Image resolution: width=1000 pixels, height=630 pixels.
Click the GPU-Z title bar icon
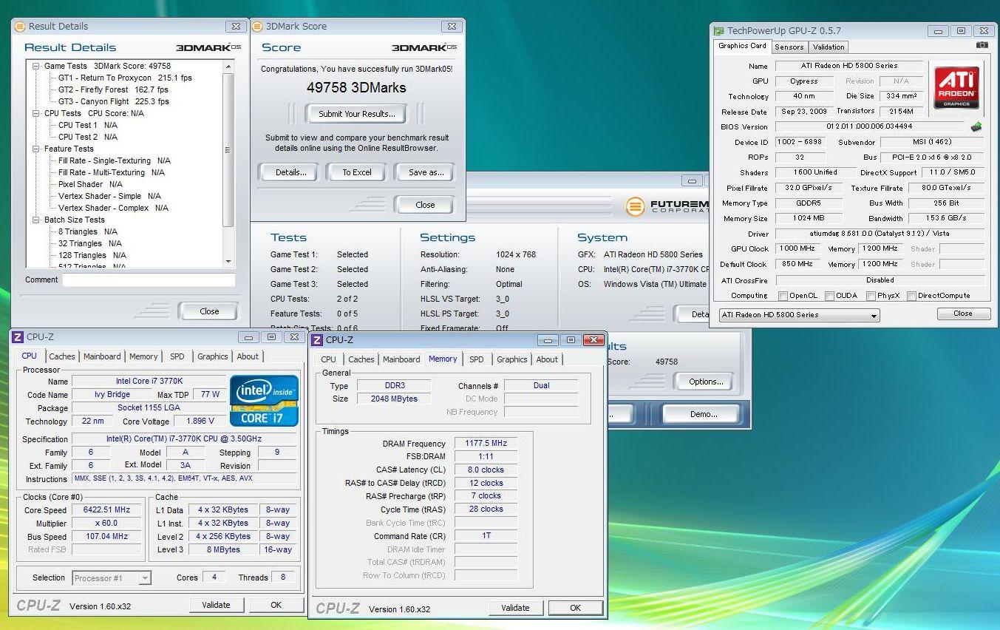pyautogui.click(x=718, y=31)
